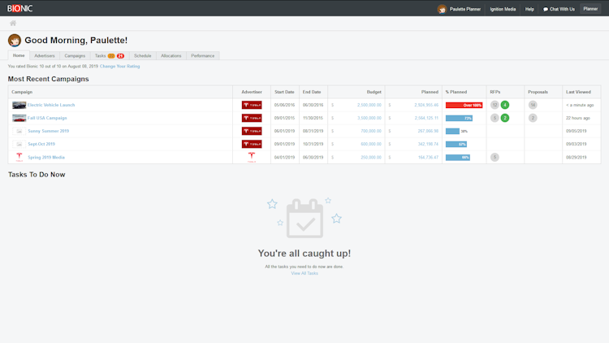609x343 pixels.
Task: Open Sunny Summer 2019 campaign link
Action: (48, 131)
